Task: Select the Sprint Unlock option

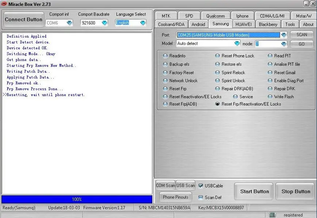Action: tap(217, 80)
